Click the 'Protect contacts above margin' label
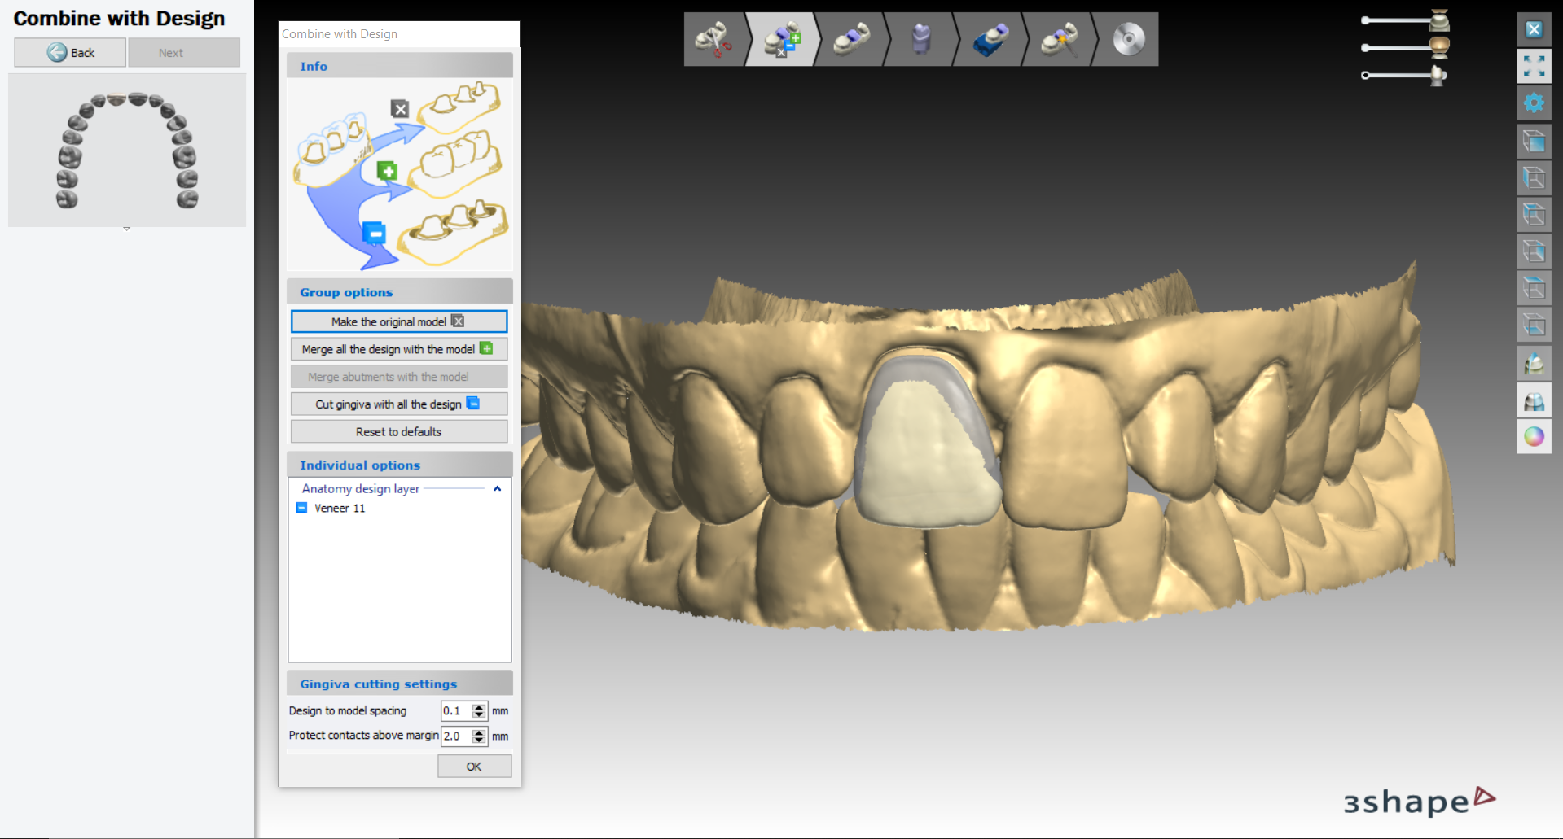This screenshot has width=1563, height=839. click(x=363, y=735)
